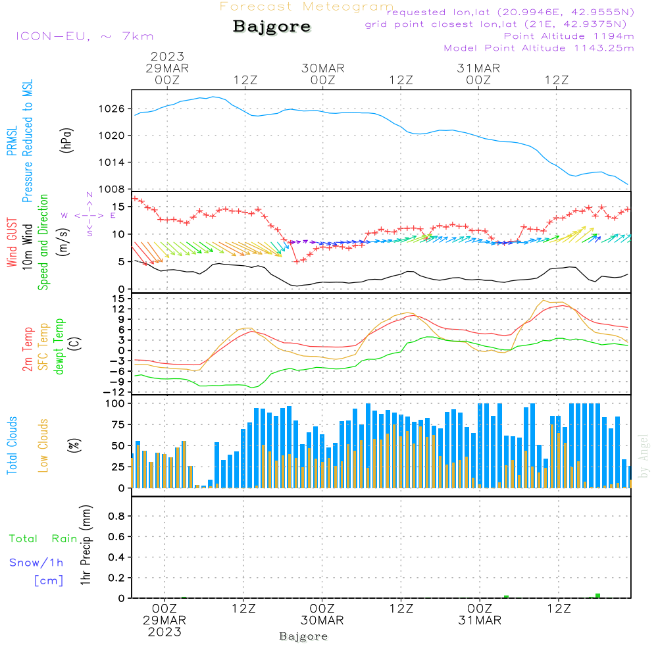Click the '(C)' temperature unit label

(75, 343)
